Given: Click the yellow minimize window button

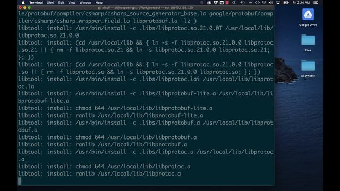Looking at the screenshot, I should coord(25,8).
